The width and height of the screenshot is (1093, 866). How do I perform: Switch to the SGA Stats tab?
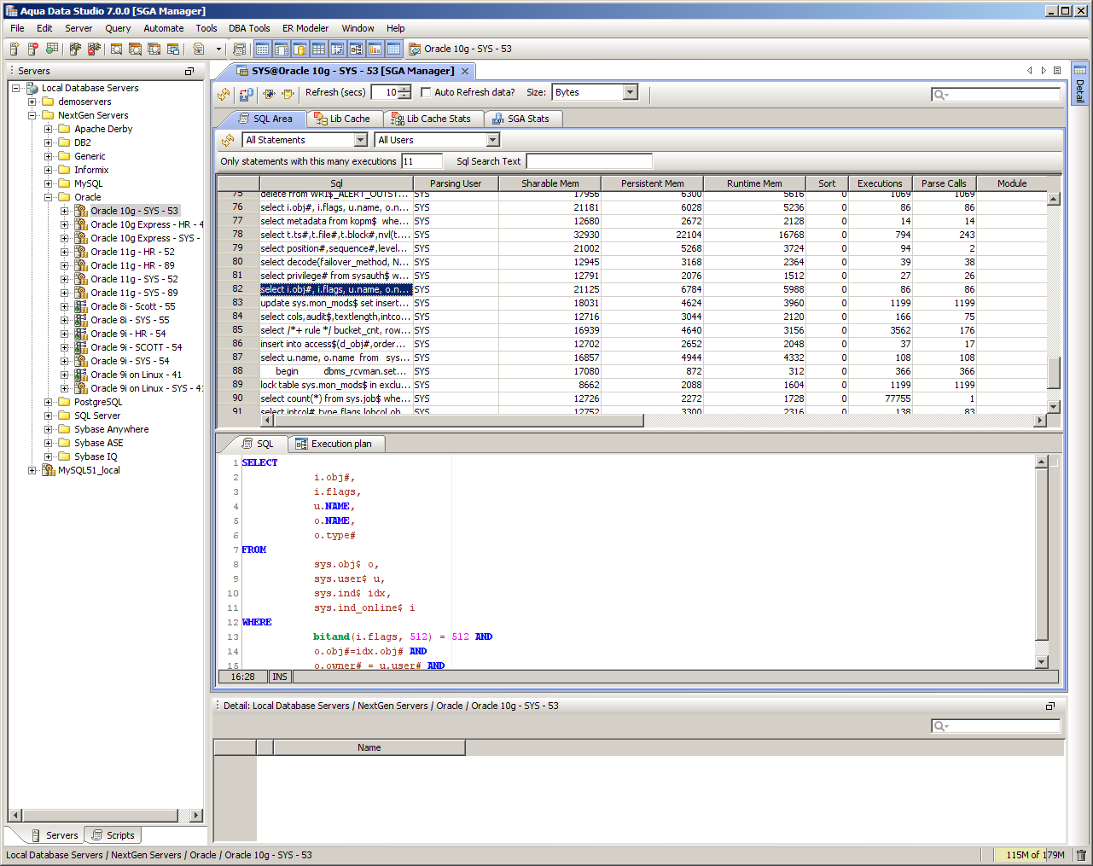pos(521,119)
